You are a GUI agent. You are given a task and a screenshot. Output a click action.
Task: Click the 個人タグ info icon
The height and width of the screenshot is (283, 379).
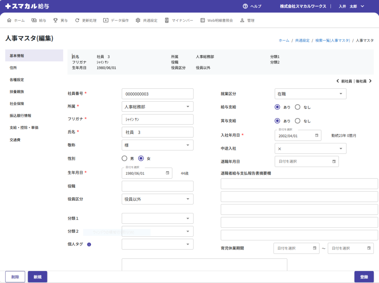coord(89,244)
